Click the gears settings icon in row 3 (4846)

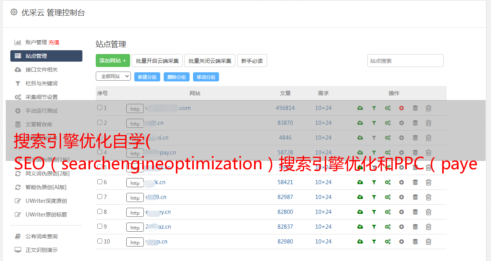[x=388, y=138]
